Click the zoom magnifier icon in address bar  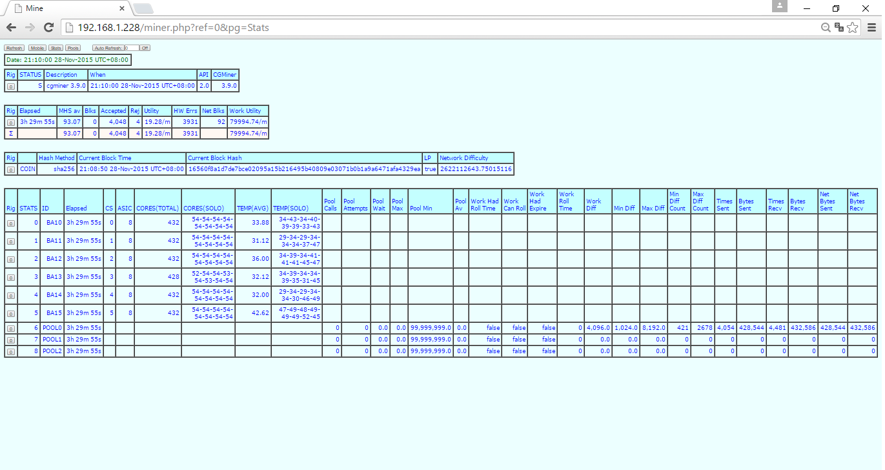(x=825, y=28)
